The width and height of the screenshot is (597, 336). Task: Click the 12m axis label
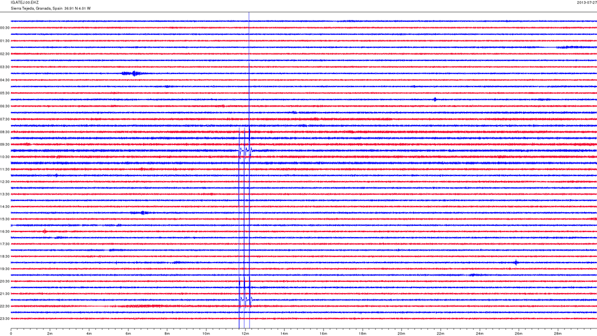point(245,334)
